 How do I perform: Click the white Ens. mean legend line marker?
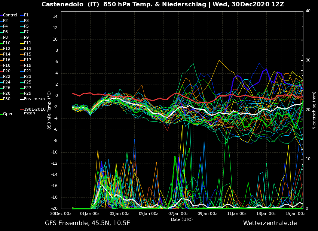(x=22, y=99)
